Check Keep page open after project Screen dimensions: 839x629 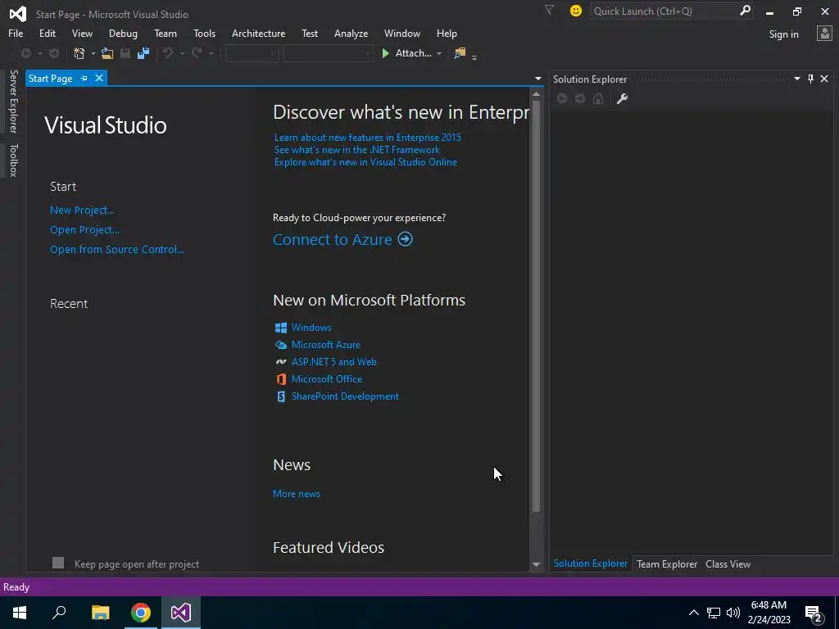(x=58, y=563)
